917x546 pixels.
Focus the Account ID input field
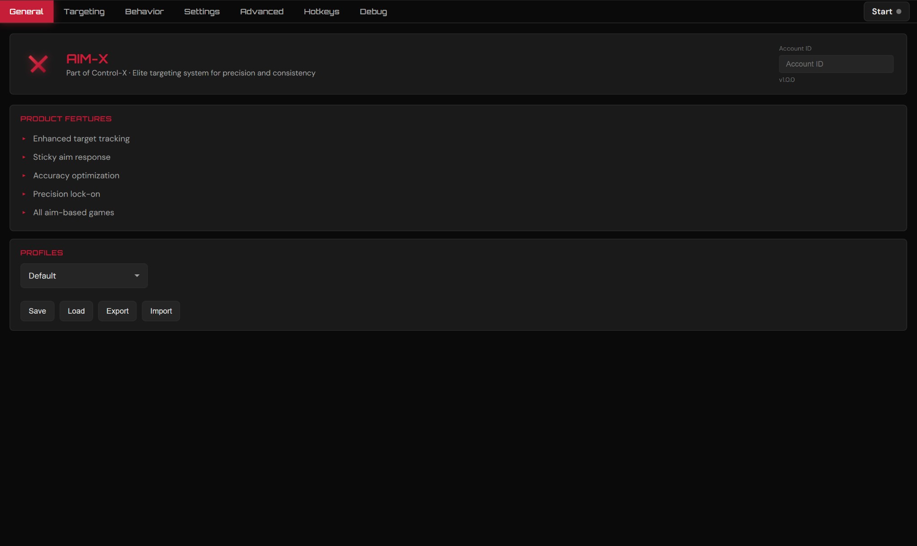(836, 64)
